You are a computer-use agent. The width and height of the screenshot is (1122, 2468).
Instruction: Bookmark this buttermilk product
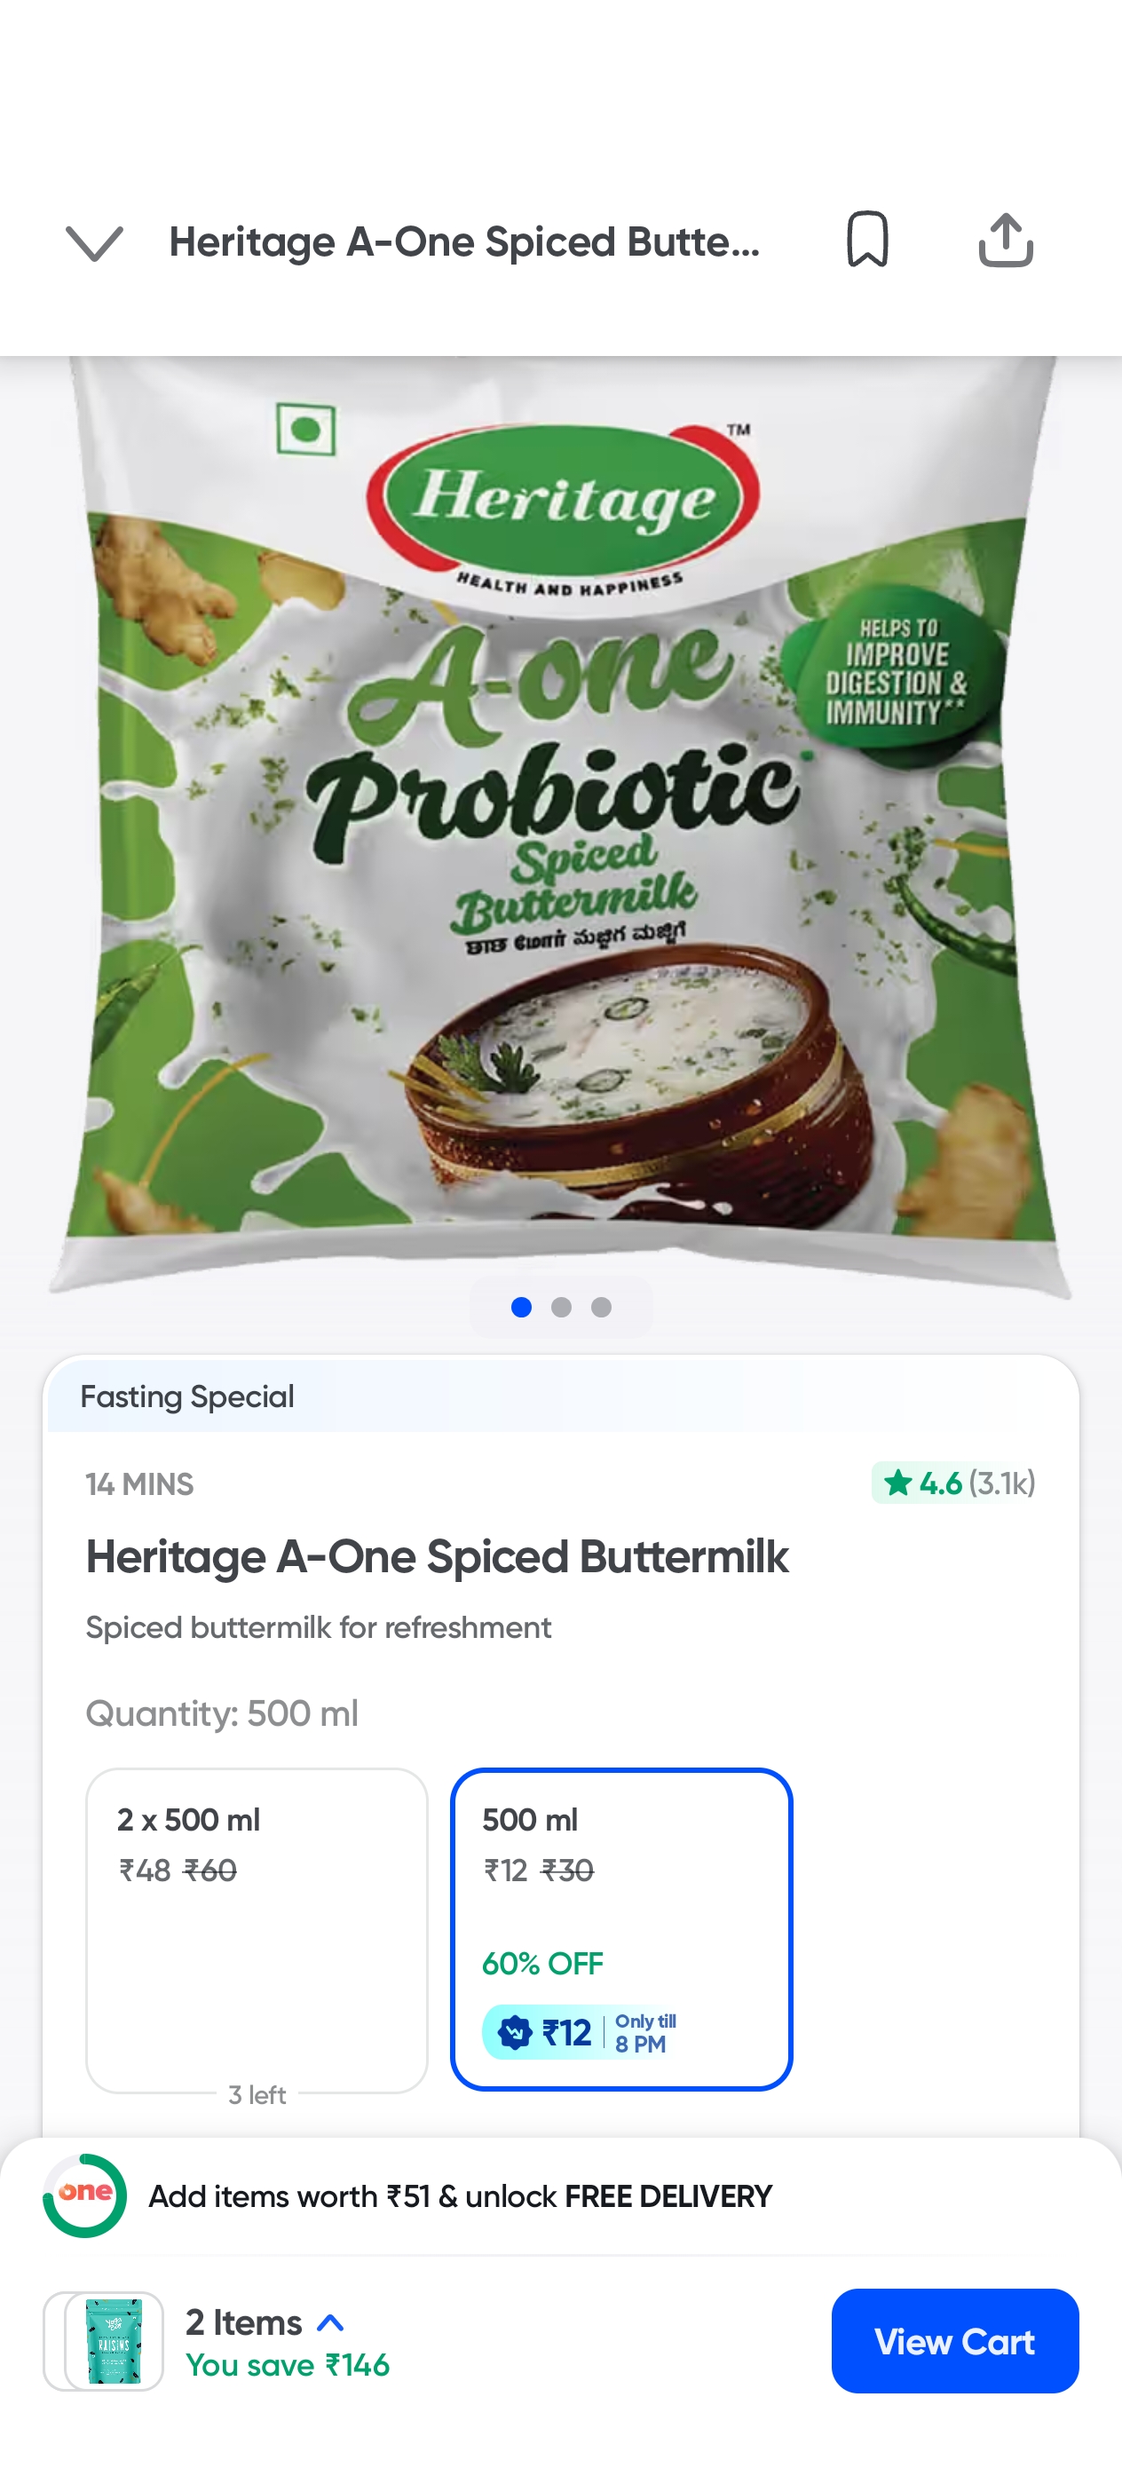point(867,240)
